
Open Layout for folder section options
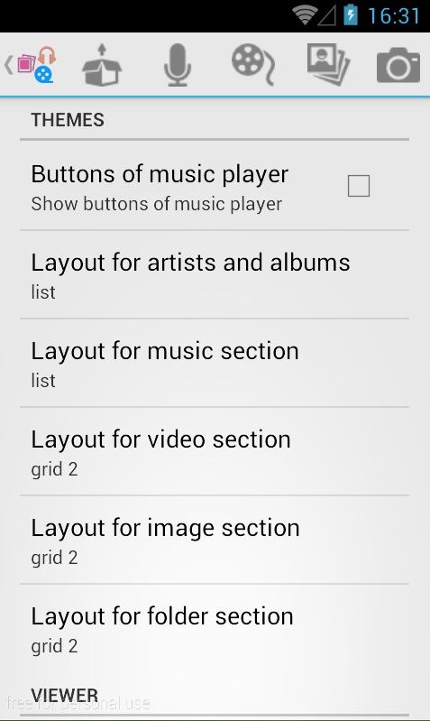[215, 628]
